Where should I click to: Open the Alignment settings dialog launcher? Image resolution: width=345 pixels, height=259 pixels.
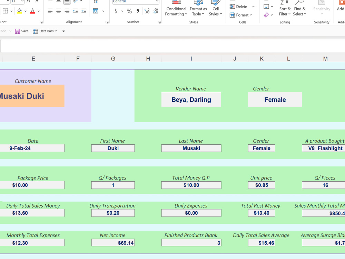click(107, 22)
